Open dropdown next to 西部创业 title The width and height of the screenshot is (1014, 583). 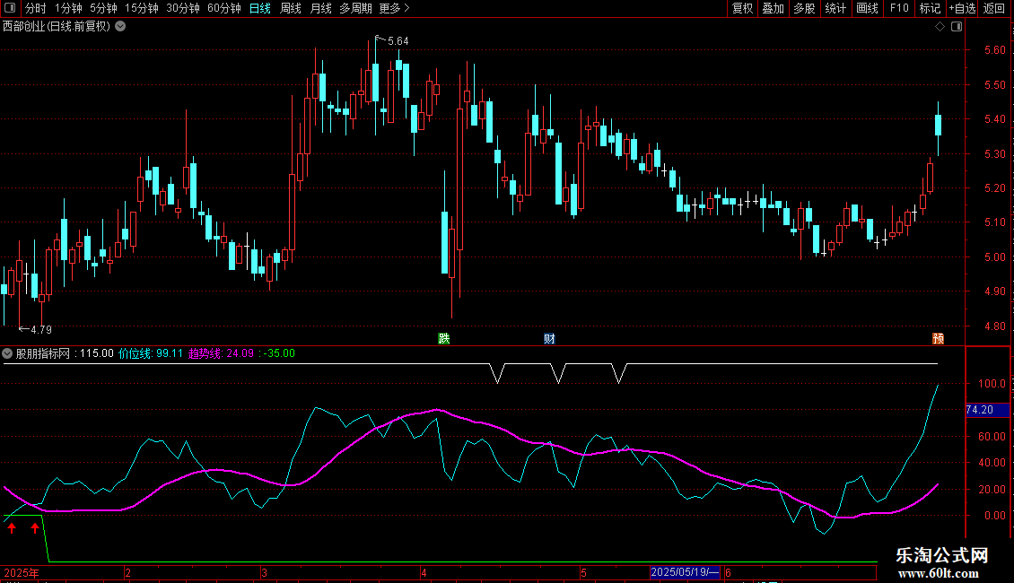pyautogui.click(x=120, y=27)
